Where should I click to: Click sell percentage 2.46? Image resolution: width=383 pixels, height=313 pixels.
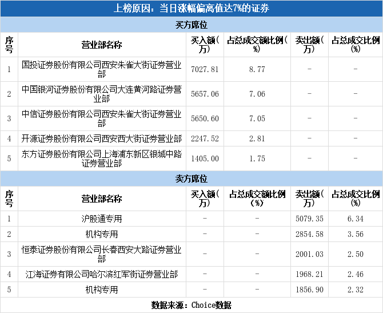[x=356, y=274]
